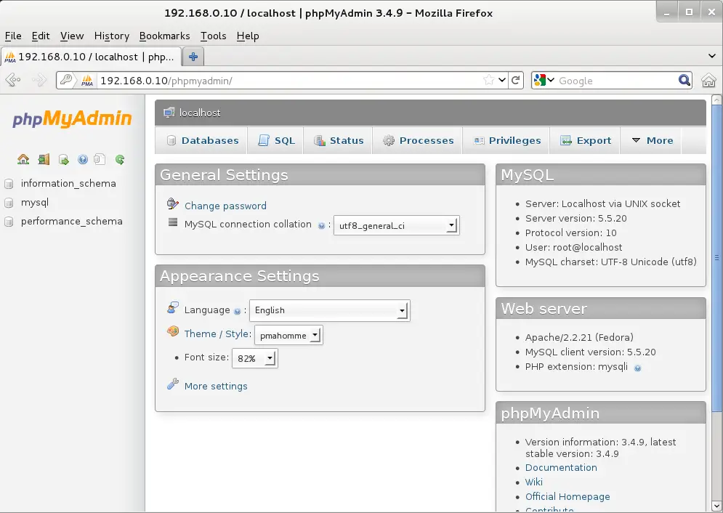Open the search engine selector dropdown
723x513 pixels.
[544, 80]
